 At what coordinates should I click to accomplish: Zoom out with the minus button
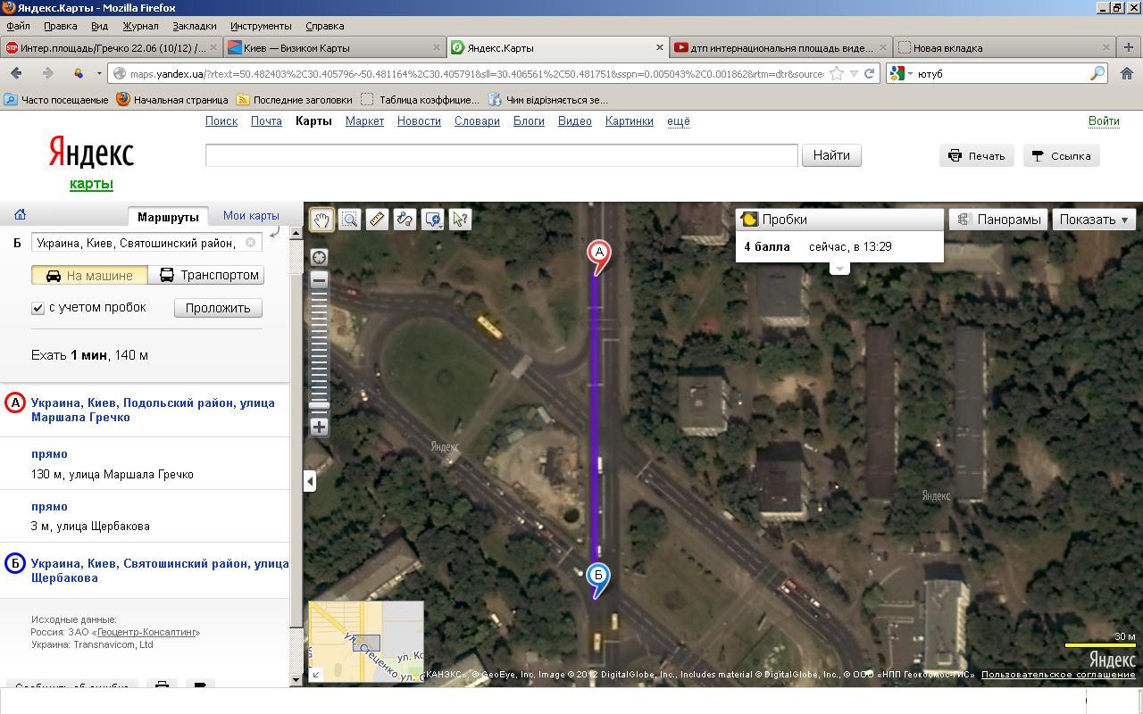click(319, 280)
